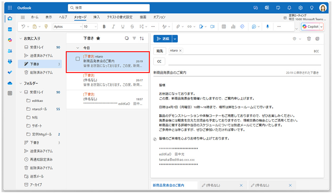Click the notifications bell icon
This screenshot has width=332, height=193.
coord(289,8)
